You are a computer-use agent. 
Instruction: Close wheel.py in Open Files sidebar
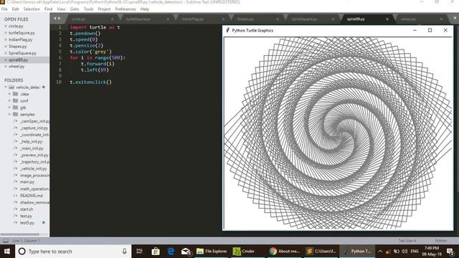pyautogui.click(x=6, y=67)
